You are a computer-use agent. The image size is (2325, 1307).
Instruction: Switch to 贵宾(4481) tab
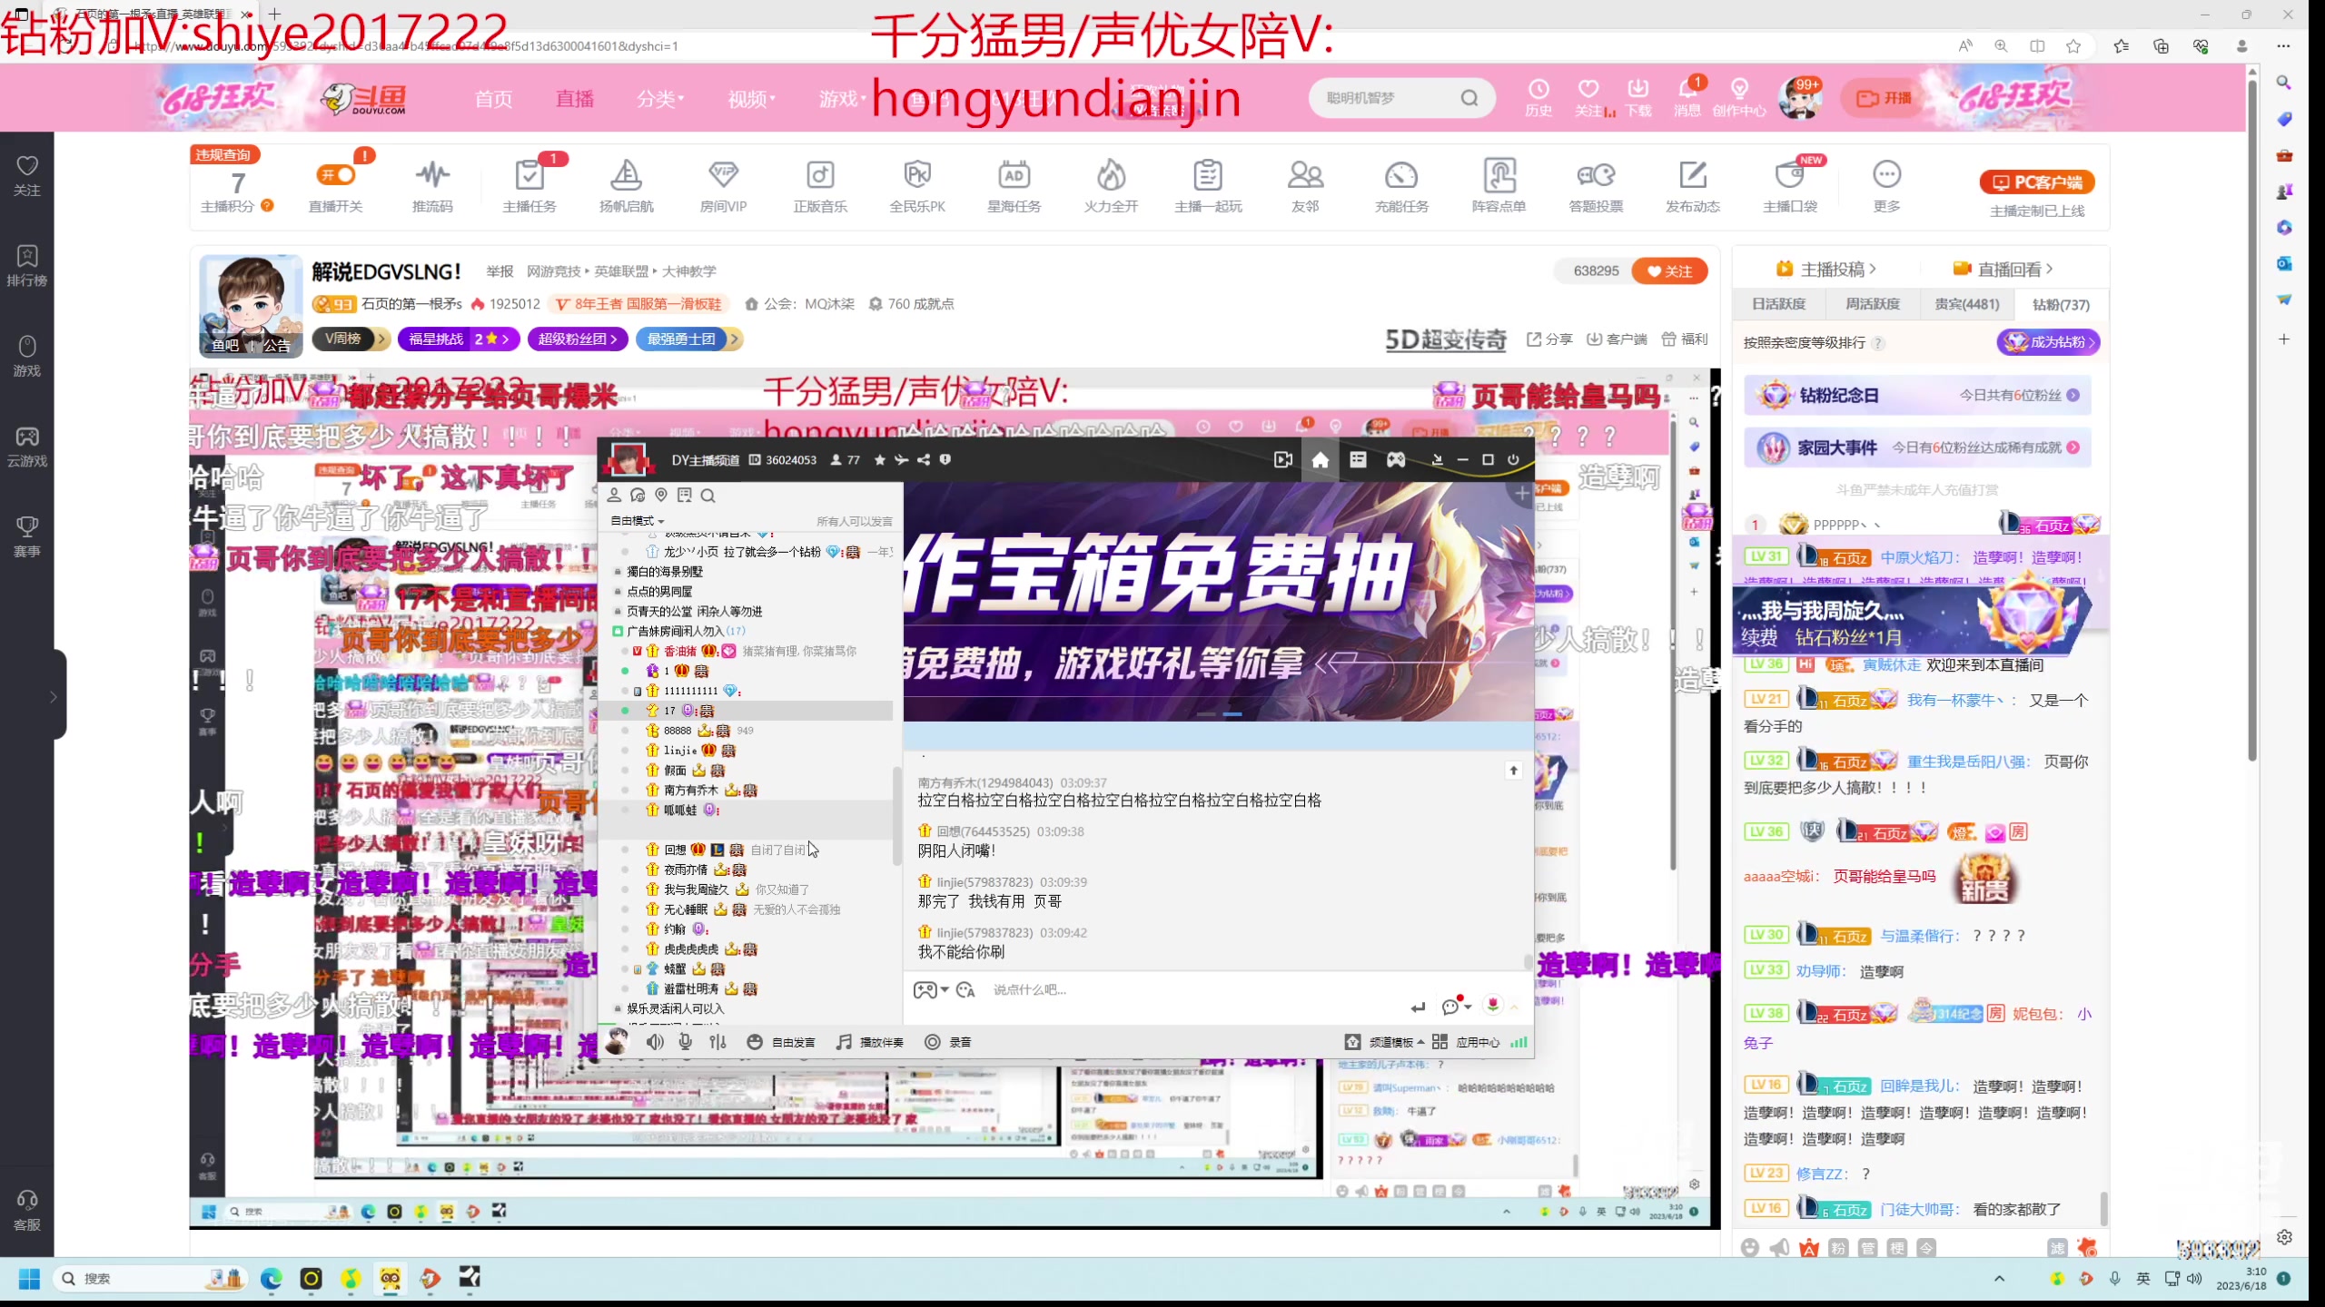pyautogui.click(x=1966, y=304)
